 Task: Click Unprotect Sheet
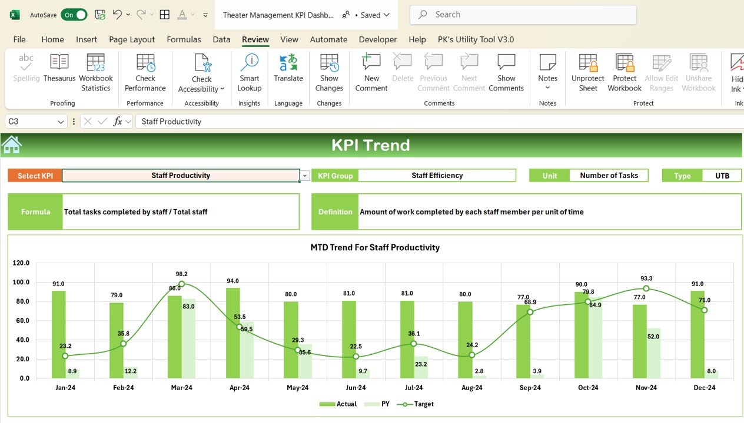pos(588,72)
